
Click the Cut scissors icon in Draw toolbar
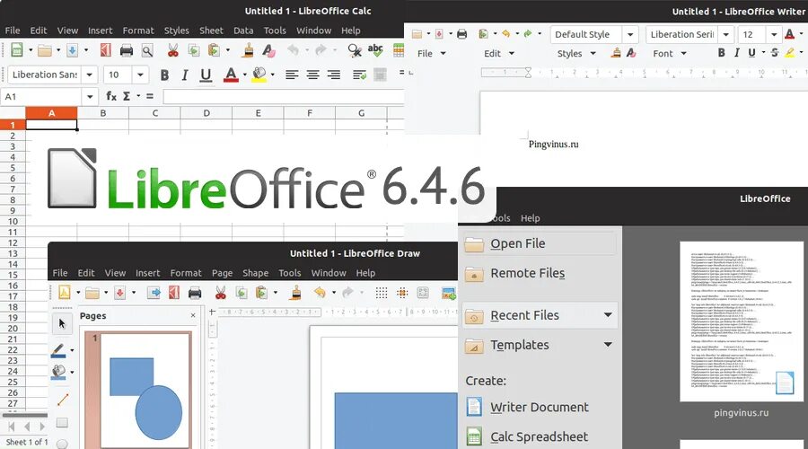(x=221, y=293)
